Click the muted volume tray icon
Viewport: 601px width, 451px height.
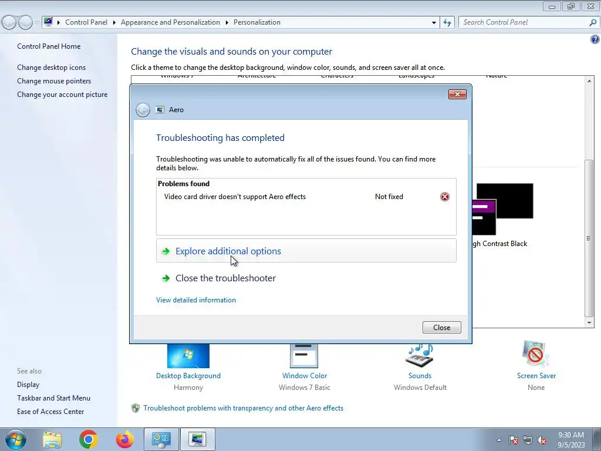coord(542,440)
